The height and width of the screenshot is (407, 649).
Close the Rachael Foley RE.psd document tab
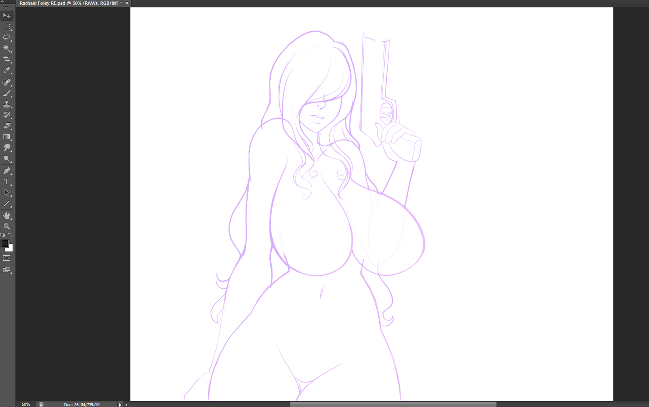[x=127, y=3]
